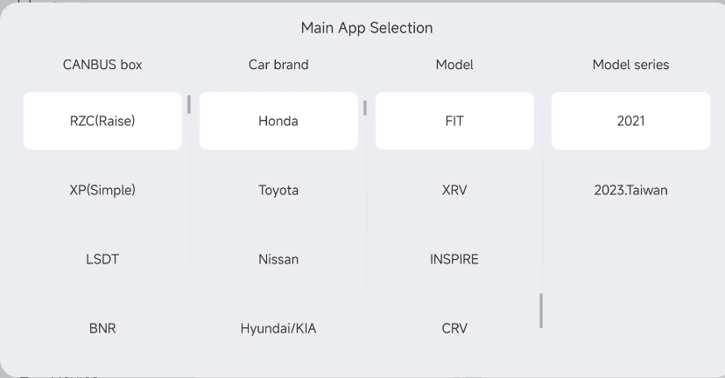Select INSPIRE model entry
The height and width of the screenshot is (378, 725).
[x=454, y=259]
